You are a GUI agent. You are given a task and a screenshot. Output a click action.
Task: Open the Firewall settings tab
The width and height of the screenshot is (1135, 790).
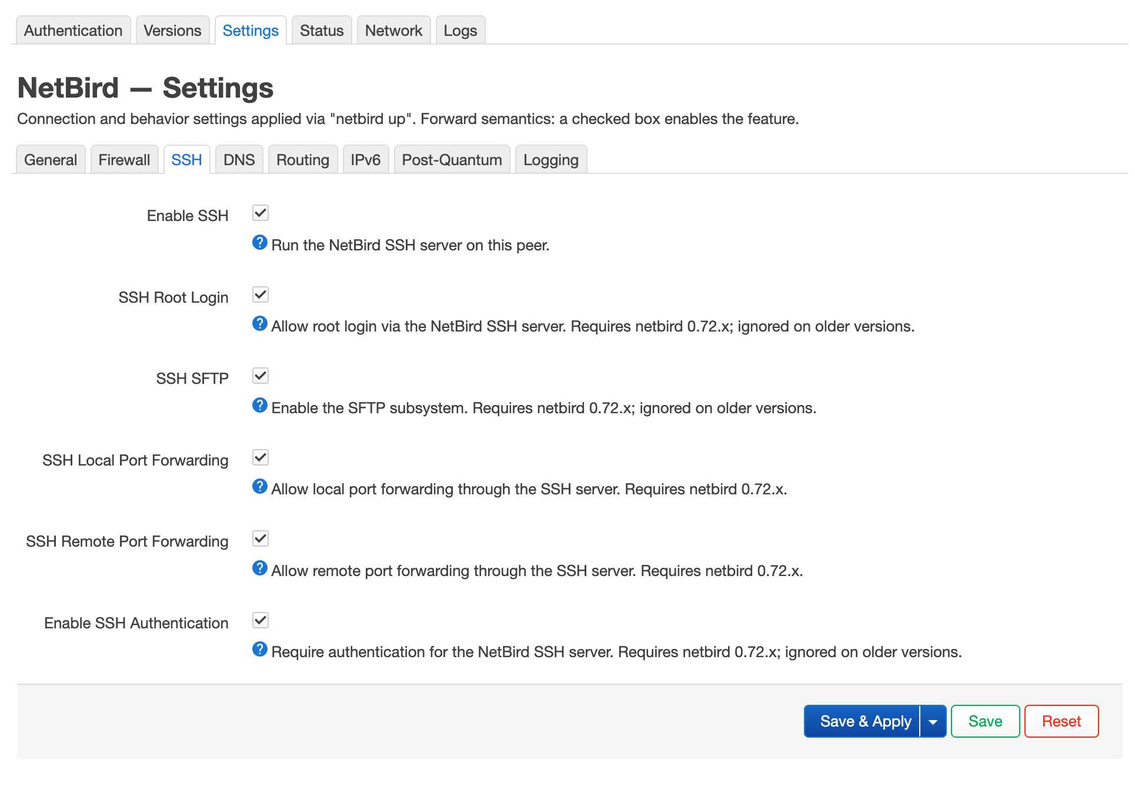pos(124,160)
